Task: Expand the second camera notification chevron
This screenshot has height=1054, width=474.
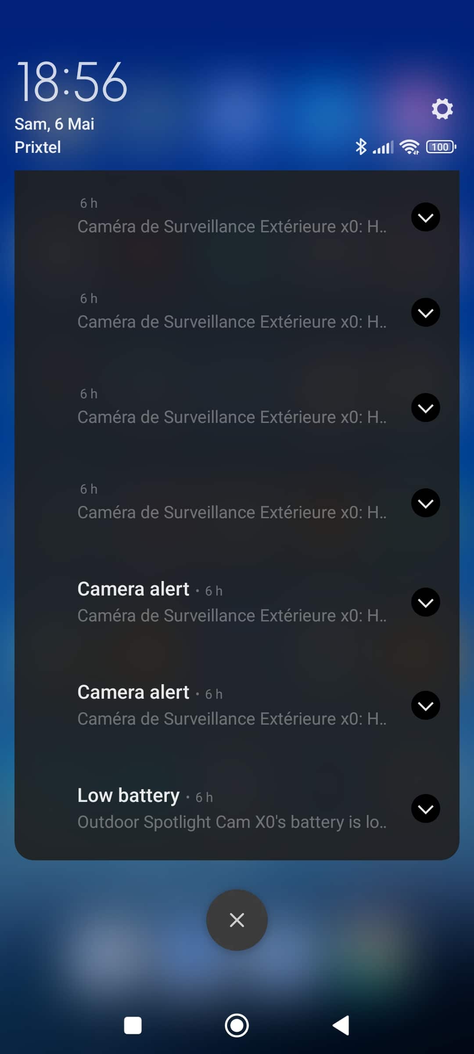Action: [425, 312]
